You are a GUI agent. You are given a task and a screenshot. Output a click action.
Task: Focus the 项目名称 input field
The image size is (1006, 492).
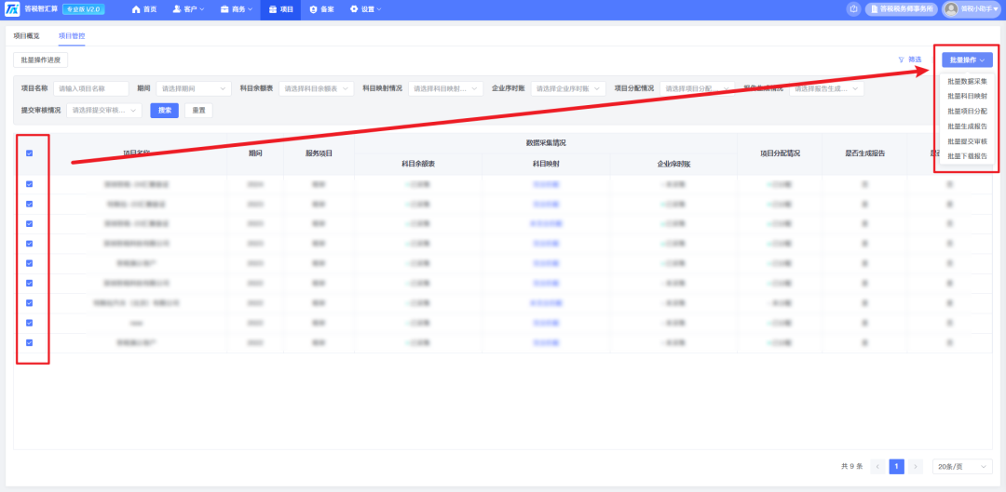[x=91, y=88]
